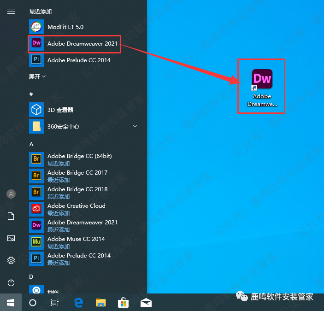324x311 pixels.
Task: Launch Adobe Creative Cloud icon
Action: click(36, 209)
